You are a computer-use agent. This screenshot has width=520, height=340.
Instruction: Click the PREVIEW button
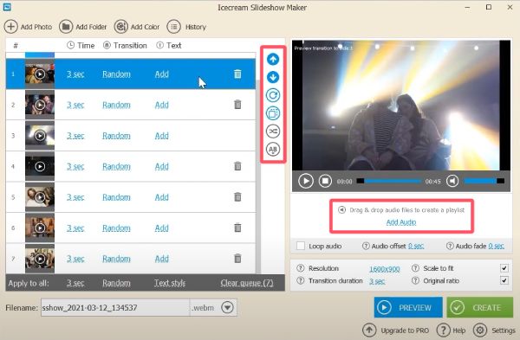pyautogui.click(x=408, y=307)
